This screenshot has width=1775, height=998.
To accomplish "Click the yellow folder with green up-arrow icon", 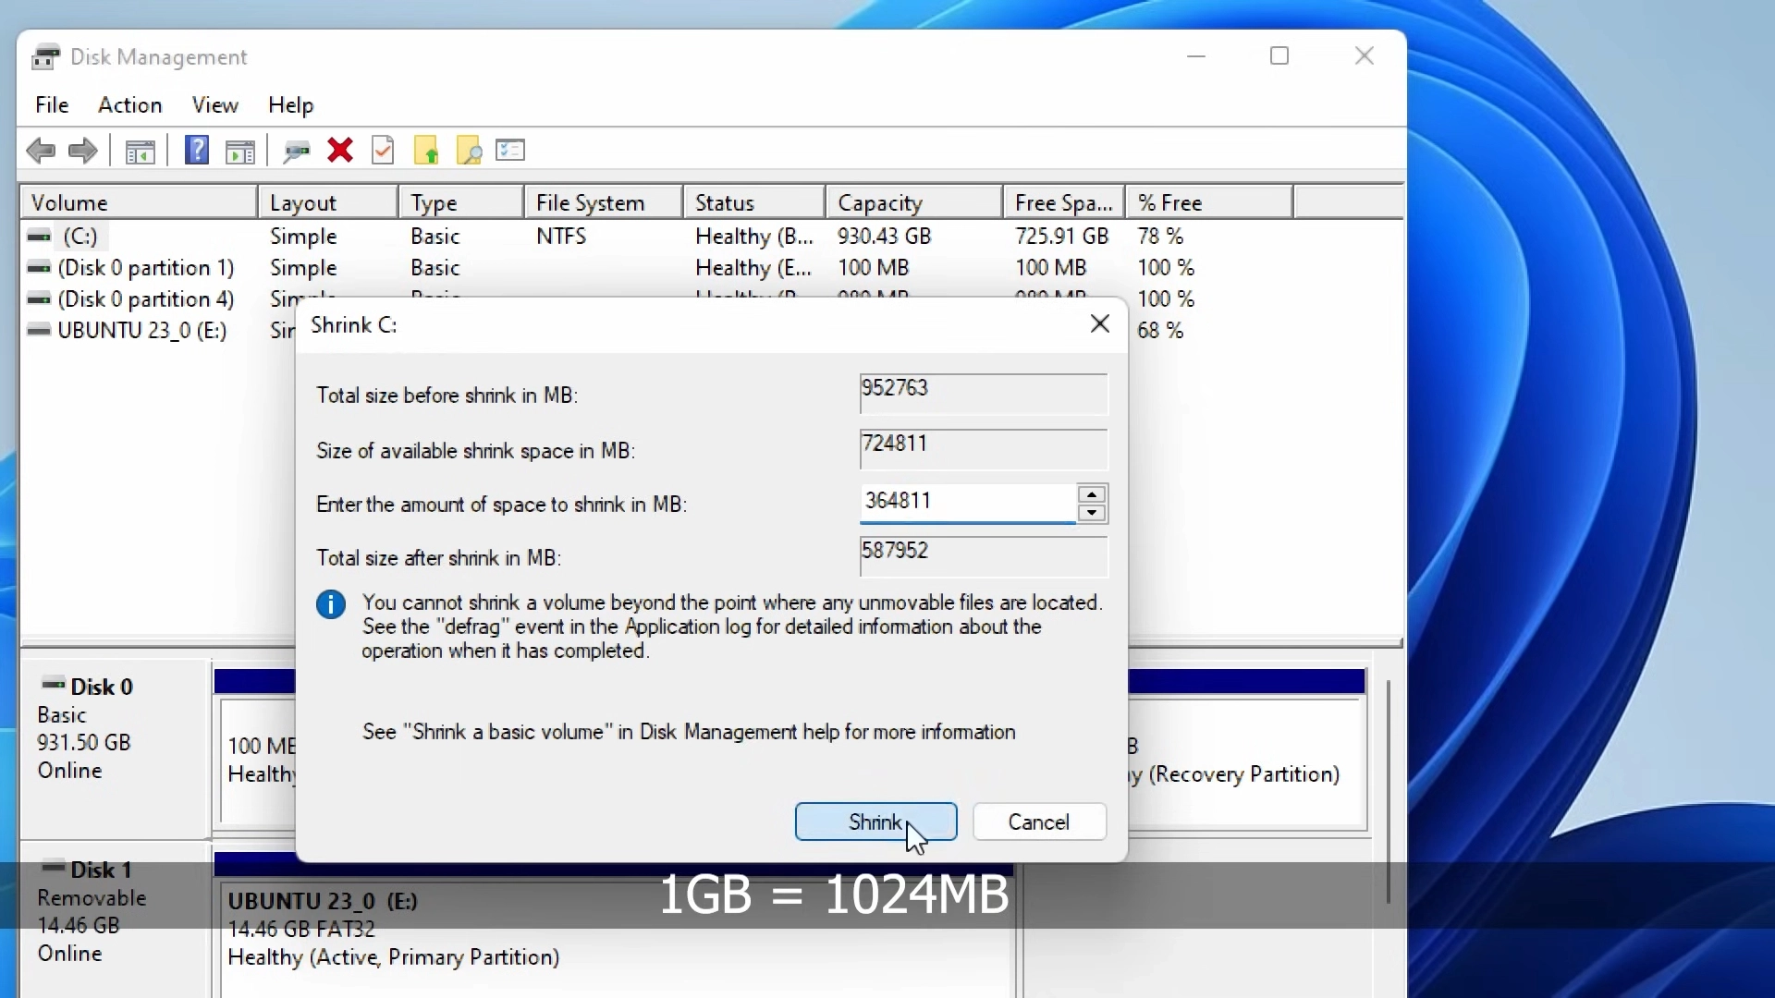I will tap(426, 151).
